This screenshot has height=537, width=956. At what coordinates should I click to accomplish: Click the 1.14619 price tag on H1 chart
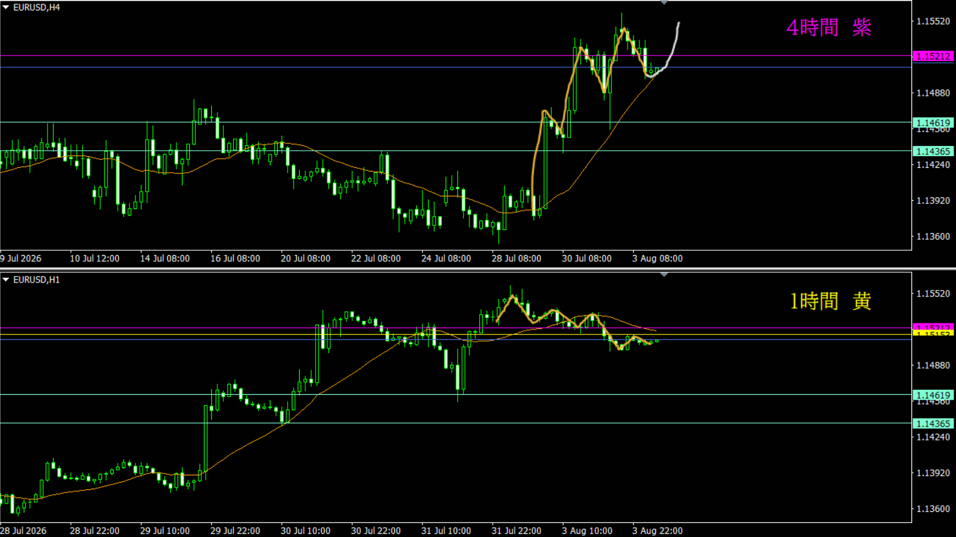click(x=933, y=395)
